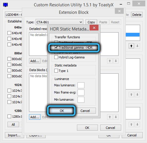Click down arrow beside black up arrow

(137, 46)
